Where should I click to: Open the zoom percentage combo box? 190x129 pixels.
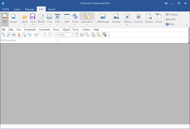pos(72,35)
